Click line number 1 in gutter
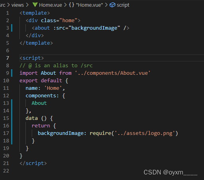 (8, 13)
